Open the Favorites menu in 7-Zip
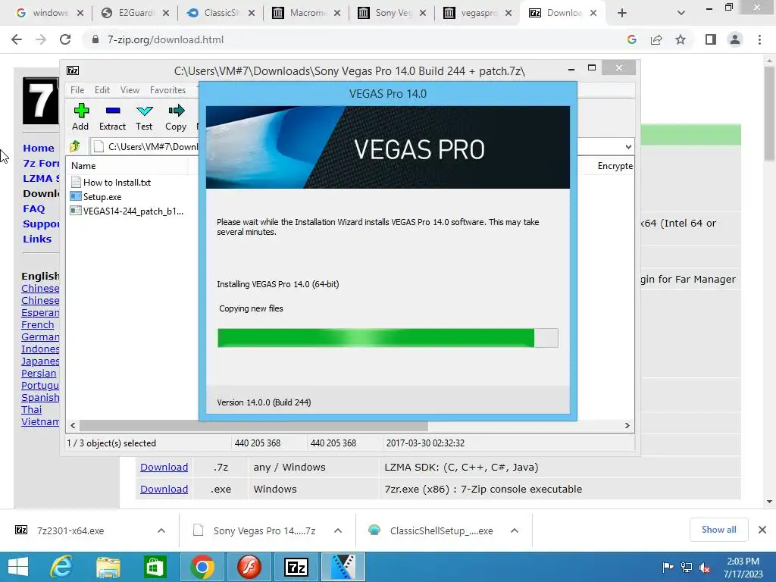The image size is (776, 582). point(167,90)
